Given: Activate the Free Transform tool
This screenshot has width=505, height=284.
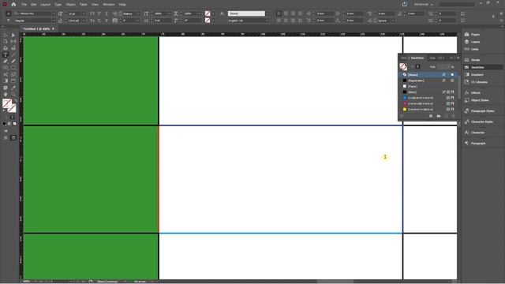Looking at the screenshot, I should point(13,74).
